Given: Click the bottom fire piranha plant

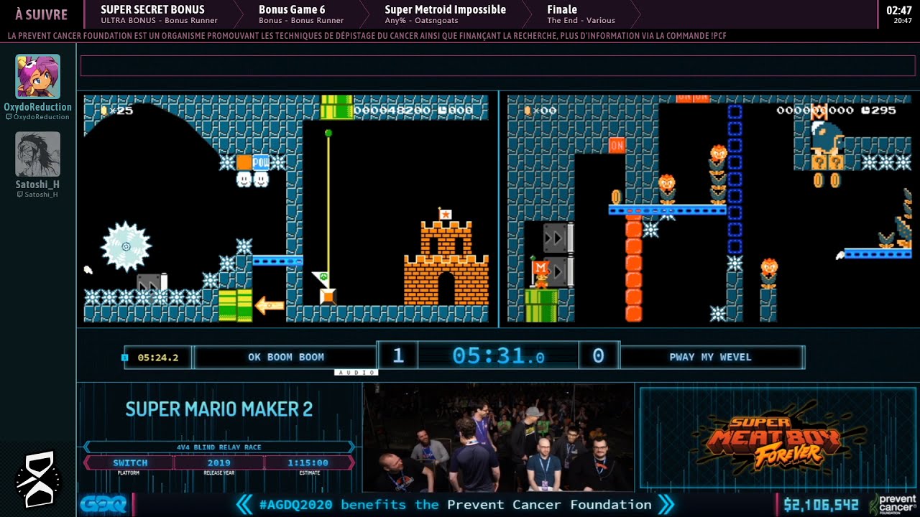Looking at the screenshot, I should click(768, 273).
